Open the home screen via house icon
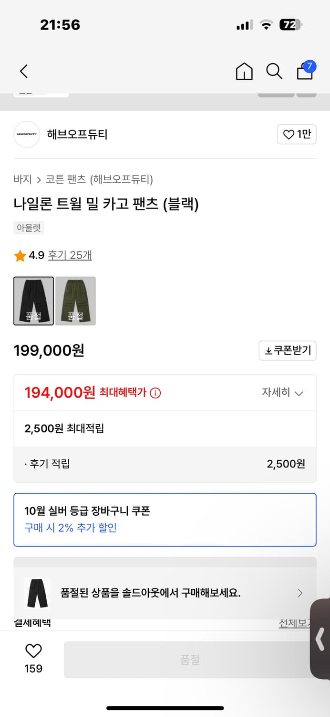Viewport: 330px width, 717px height. 244,71
